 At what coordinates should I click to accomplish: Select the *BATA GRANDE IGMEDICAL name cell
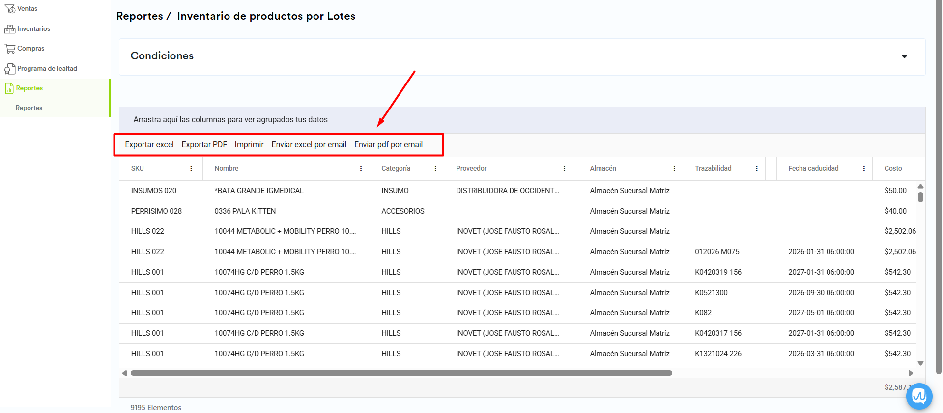pyautogui.click(x=259, y=191)
